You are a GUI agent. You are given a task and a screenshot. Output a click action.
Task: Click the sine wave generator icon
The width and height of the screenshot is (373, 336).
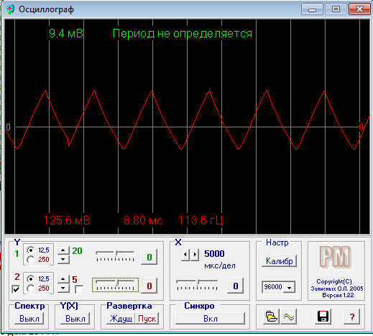coord(289,317)
